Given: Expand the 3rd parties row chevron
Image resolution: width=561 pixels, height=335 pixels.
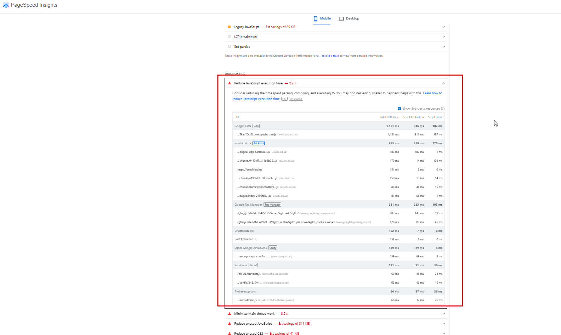Looking at the screenshot, I should coord(443,47).
